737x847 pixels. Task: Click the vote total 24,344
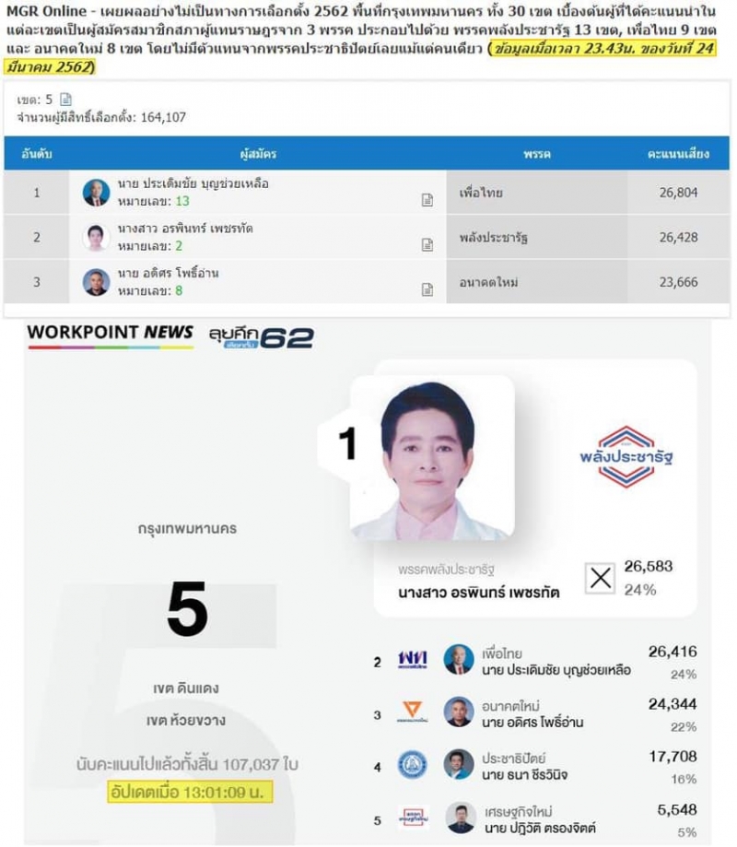(x=673, y=704)
